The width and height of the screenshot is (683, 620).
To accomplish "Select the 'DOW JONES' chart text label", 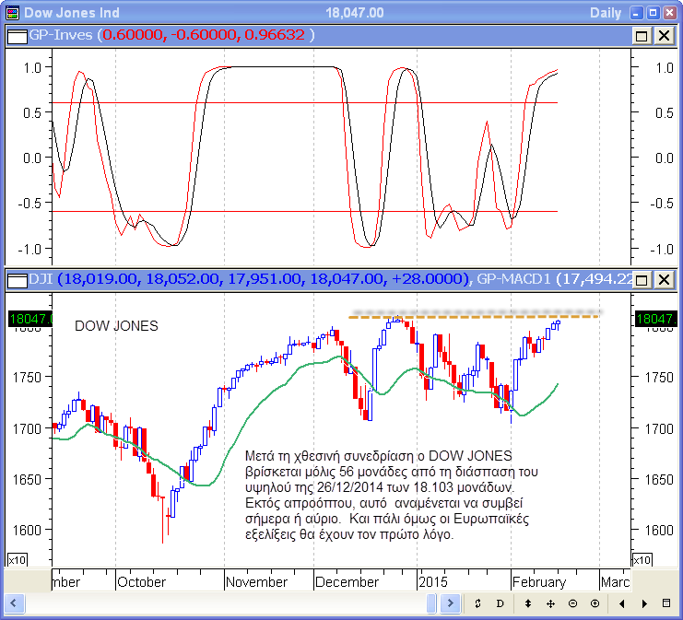I will click(x=116, y=326).
